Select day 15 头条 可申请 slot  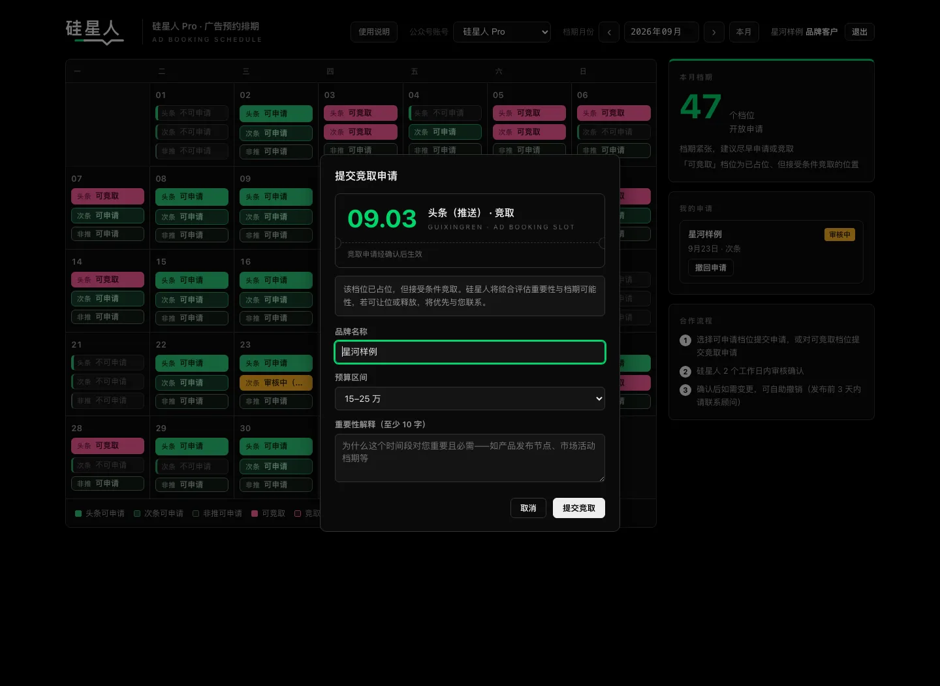(191, 280)
